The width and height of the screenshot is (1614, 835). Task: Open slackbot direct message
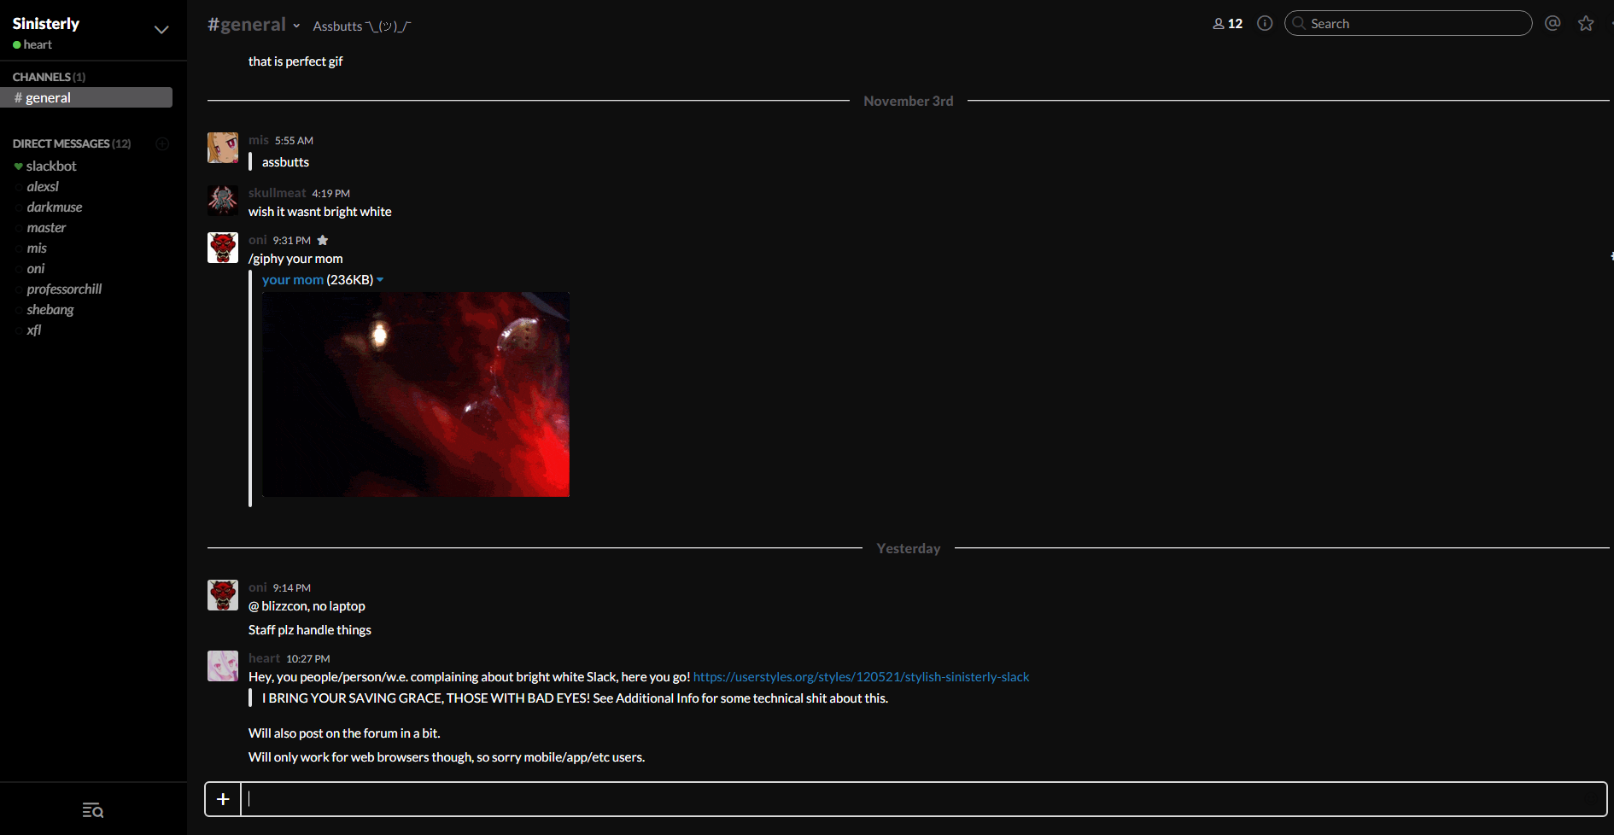(51, 166)
